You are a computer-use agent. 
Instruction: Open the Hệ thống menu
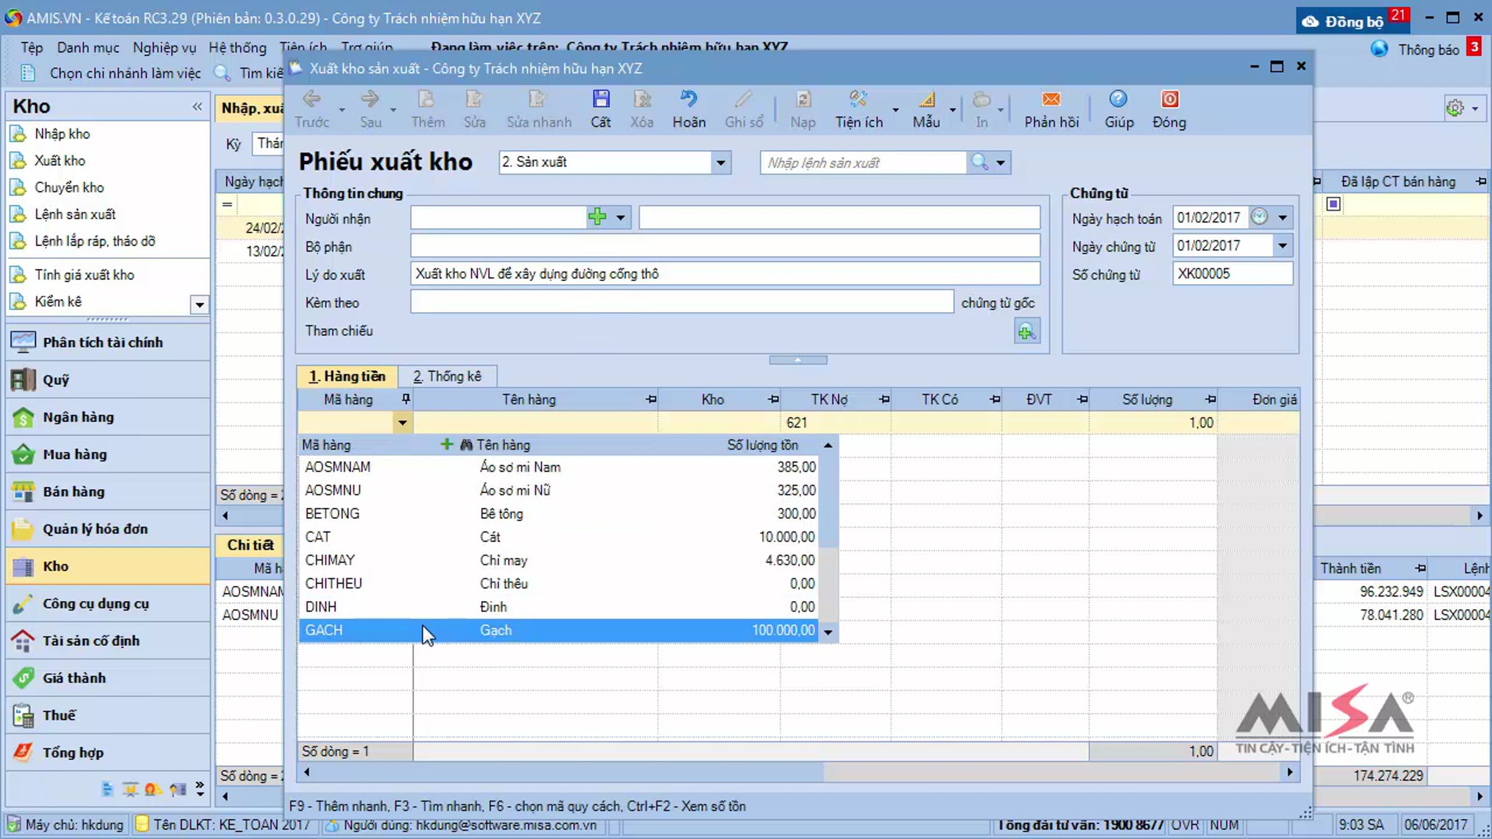pyautogui.click(x=237, y=48)
